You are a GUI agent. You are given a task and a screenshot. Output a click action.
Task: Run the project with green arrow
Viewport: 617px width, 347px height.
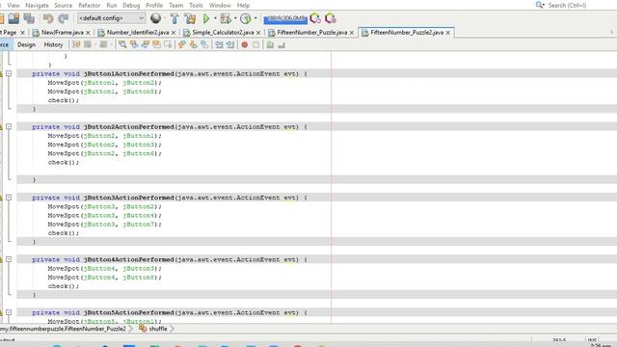click(x=206, y=18)
